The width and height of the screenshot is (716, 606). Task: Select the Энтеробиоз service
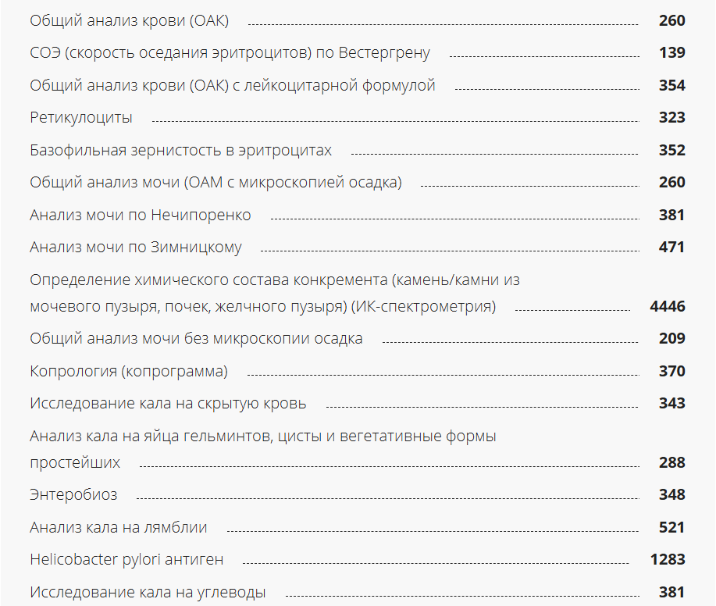(x=73, y=495)
